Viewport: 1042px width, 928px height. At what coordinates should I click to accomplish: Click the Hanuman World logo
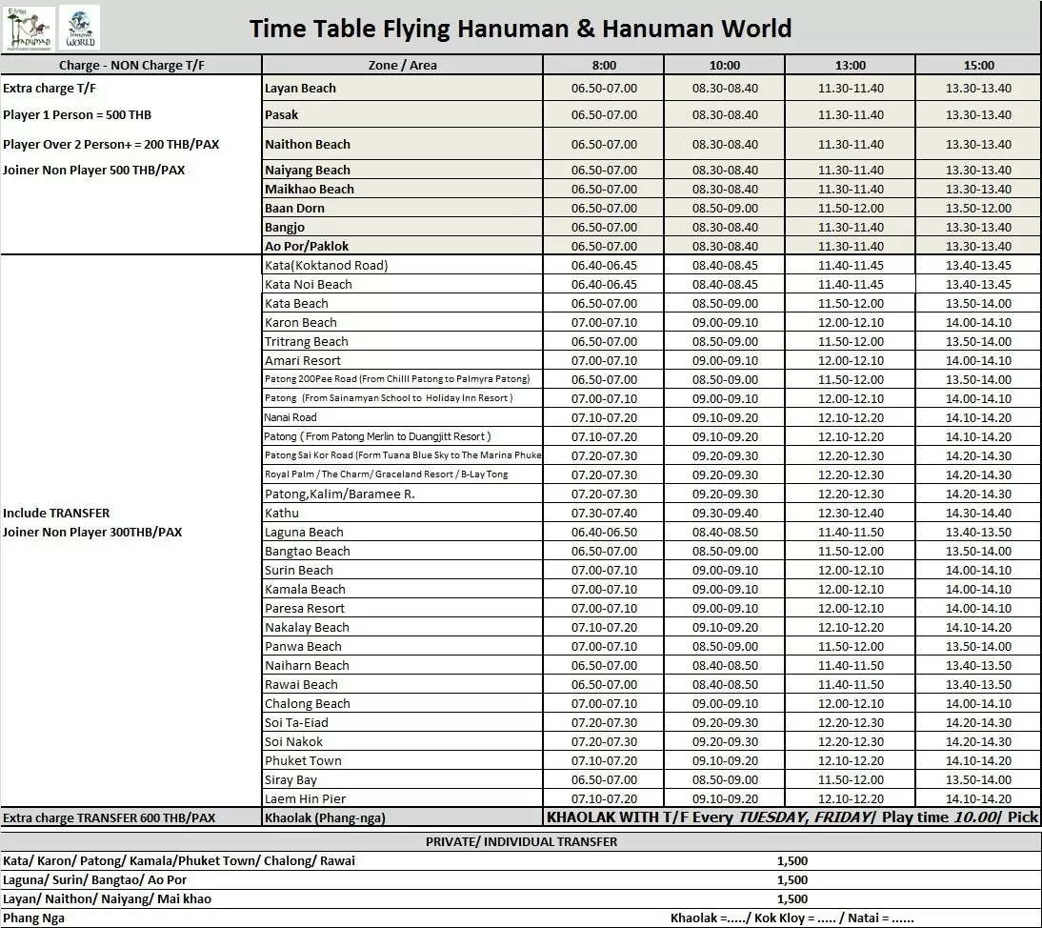[x=79, y=27]
